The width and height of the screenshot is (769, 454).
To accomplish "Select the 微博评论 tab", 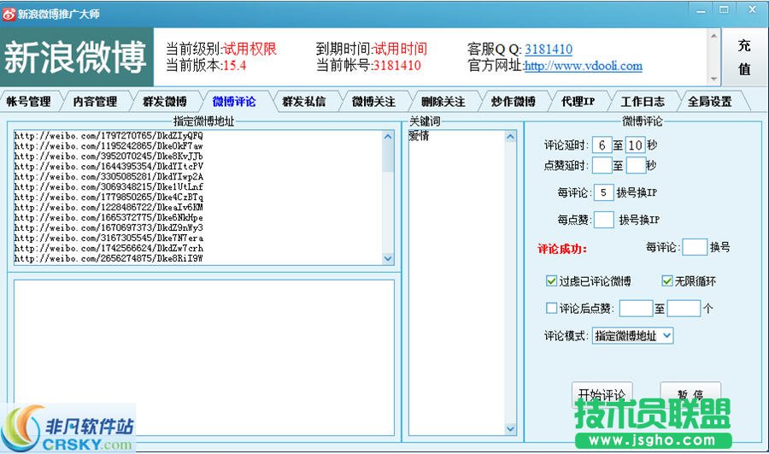I will click(x=234, y=102).
